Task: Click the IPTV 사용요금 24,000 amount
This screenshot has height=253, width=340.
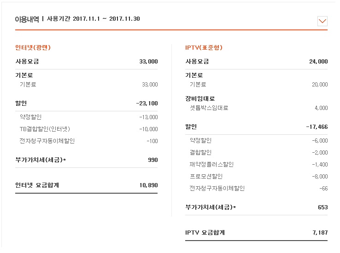Action: (x=318, y=61)
